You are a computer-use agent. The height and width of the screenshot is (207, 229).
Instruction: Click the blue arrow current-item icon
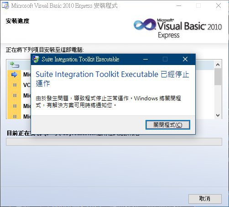(15, 74)
